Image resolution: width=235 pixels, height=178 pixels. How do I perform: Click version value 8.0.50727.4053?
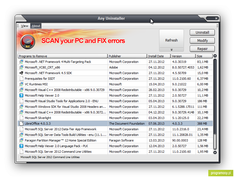coord(183,67)
